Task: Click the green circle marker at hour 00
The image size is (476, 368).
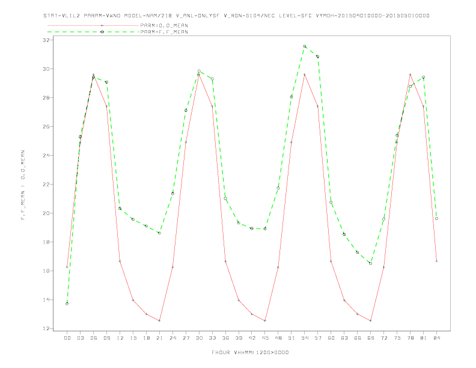Action: click(67, 304)
